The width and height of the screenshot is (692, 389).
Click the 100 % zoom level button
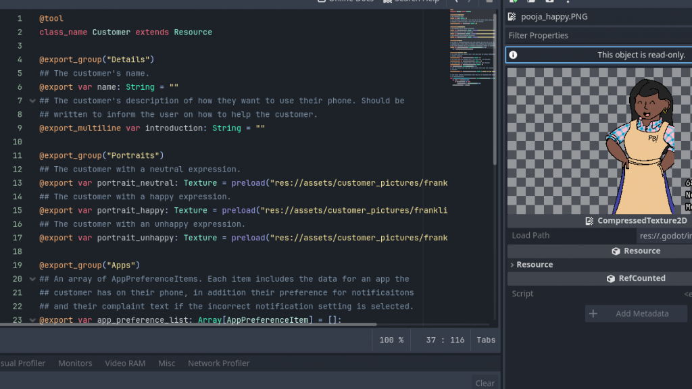[x=391, y=340]
